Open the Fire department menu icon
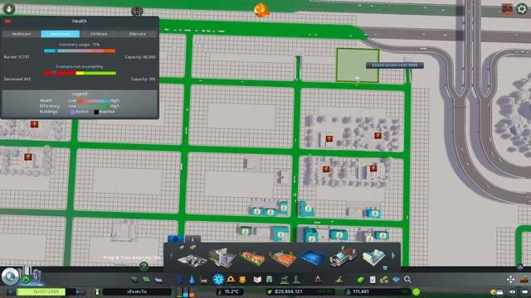 pyautogui.click(x=231, y=280)
